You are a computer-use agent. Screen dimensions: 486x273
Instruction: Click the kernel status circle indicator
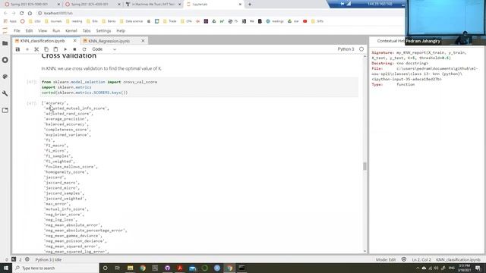pos(361,49)
